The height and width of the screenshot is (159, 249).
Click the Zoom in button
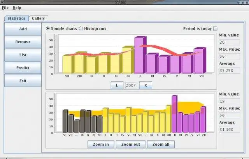101,144
